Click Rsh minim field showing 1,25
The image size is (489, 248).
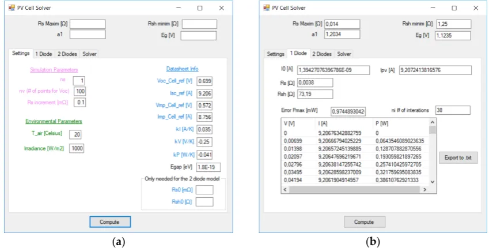[x=453, y=24]
